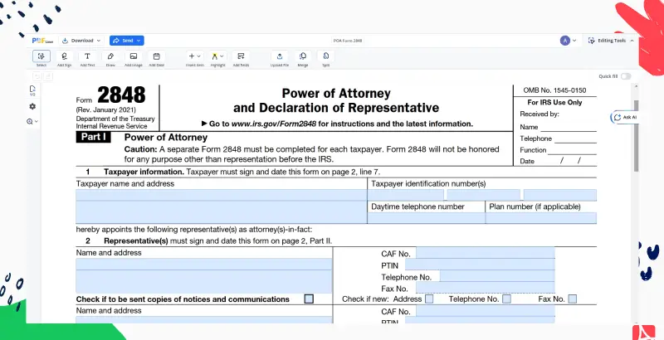Open the Merge tool

(303, 56)
